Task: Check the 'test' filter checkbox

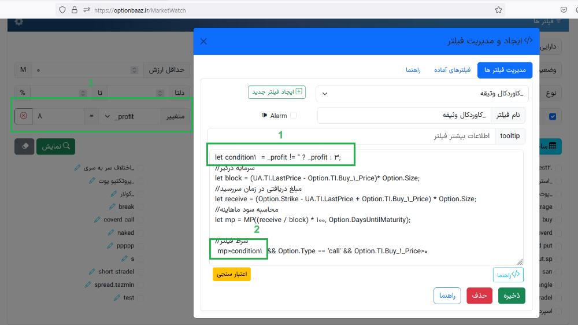Action: coord(140,298)
